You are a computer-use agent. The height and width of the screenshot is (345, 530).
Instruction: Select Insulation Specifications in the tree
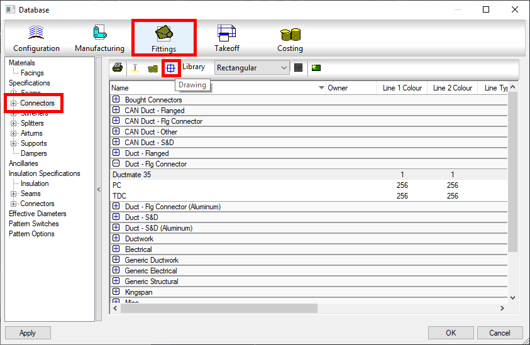[44, 173]
